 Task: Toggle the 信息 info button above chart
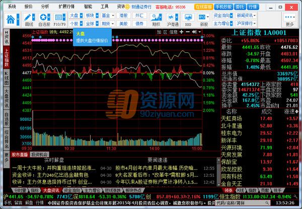(173, 32)
